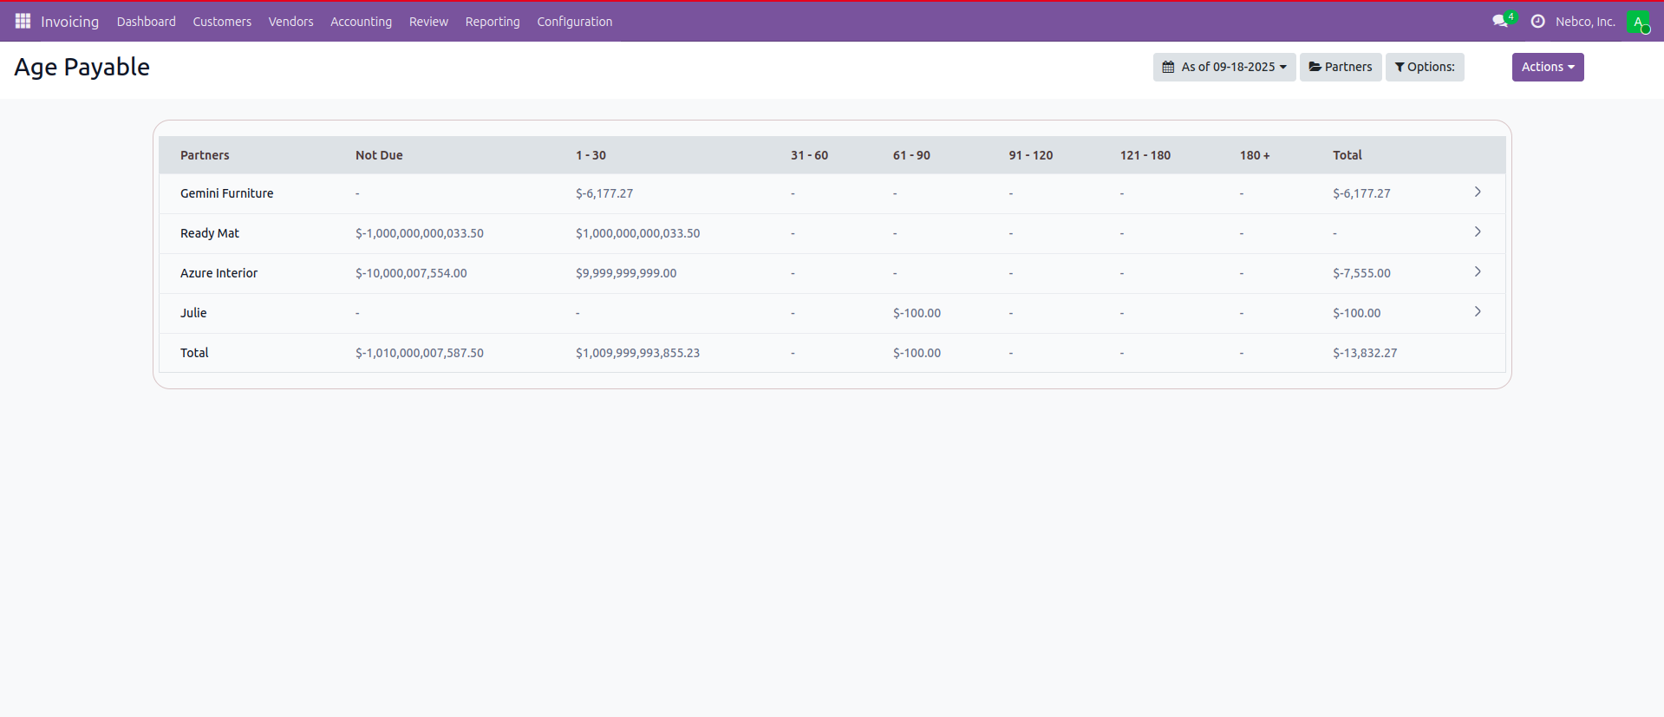Viewport: 1664px width, 717px height.
Task: Expand the Gemini Furniture row chevron
Action: 1478,192
